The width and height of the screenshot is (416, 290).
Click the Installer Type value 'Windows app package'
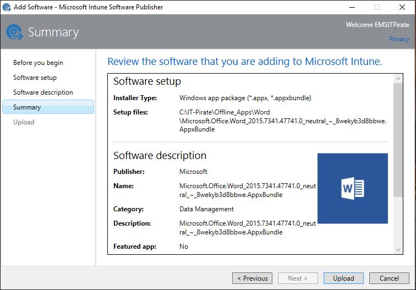[245, 98]
